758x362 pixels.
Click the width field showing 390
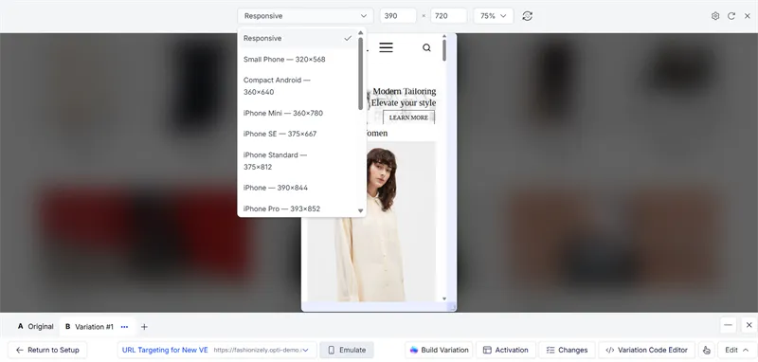[398, 16]
